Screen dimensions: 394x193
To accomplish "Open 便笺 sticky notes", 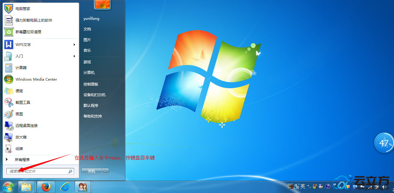I will pyautogui.click(x=41, y=91).
